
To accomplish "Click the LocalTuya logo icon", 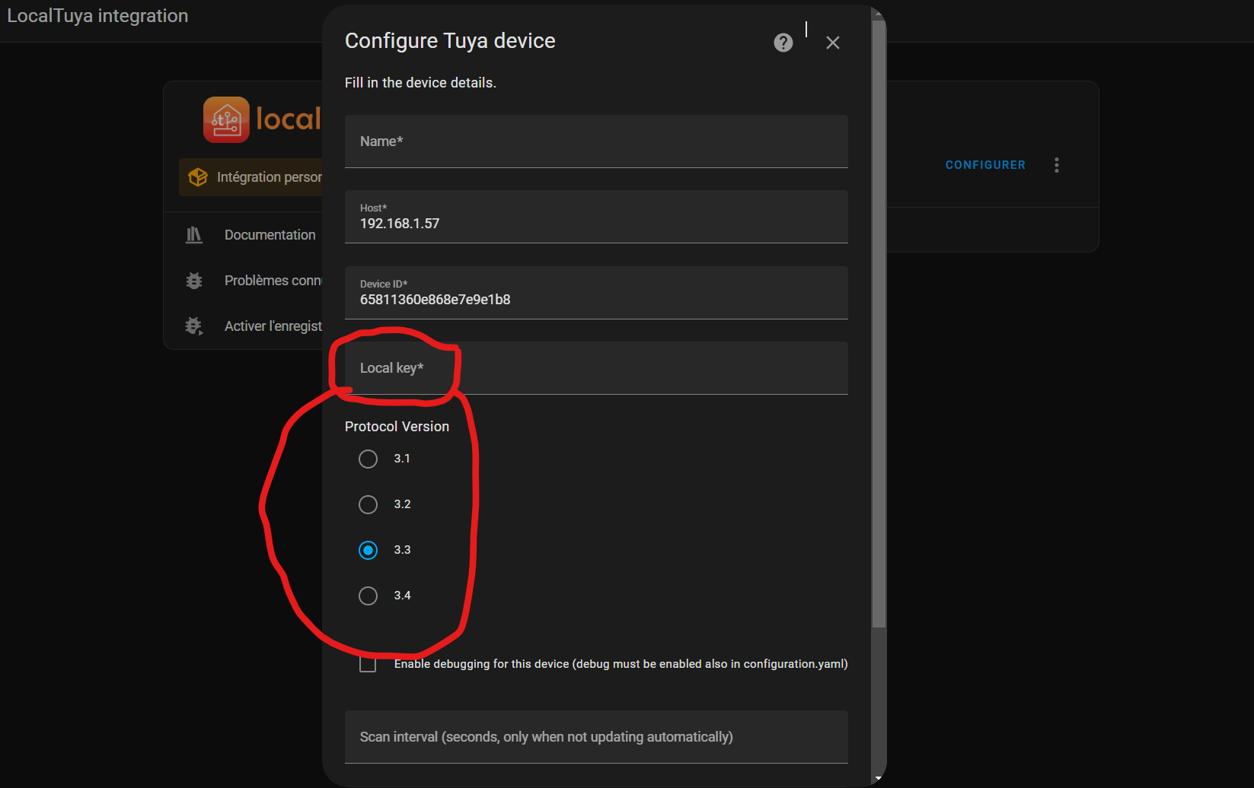I will pos(226,119).
